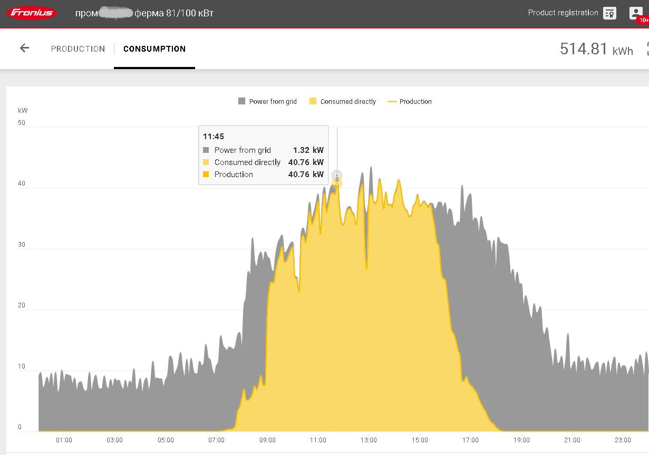The width and height of the screenshot is (649, 455).
Task: Click the 13:00 label on time axis
Action: coord(369,440)
